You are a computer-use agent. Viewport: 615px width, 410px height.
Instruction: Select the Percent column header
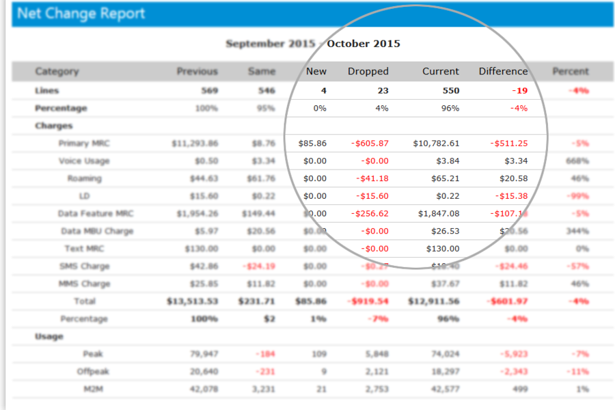[x=571, y=71]
